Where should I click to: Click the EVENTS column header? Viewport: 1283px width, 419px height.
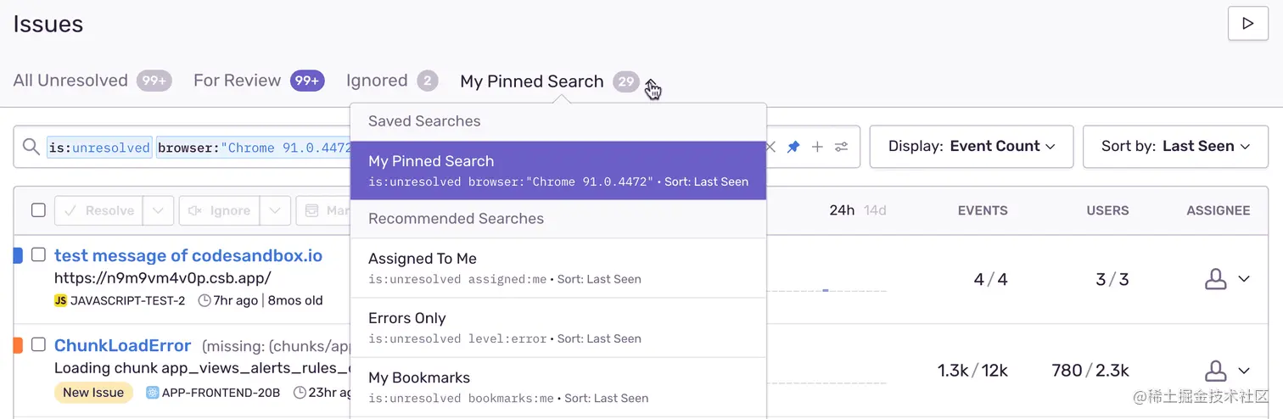(983, 210)
